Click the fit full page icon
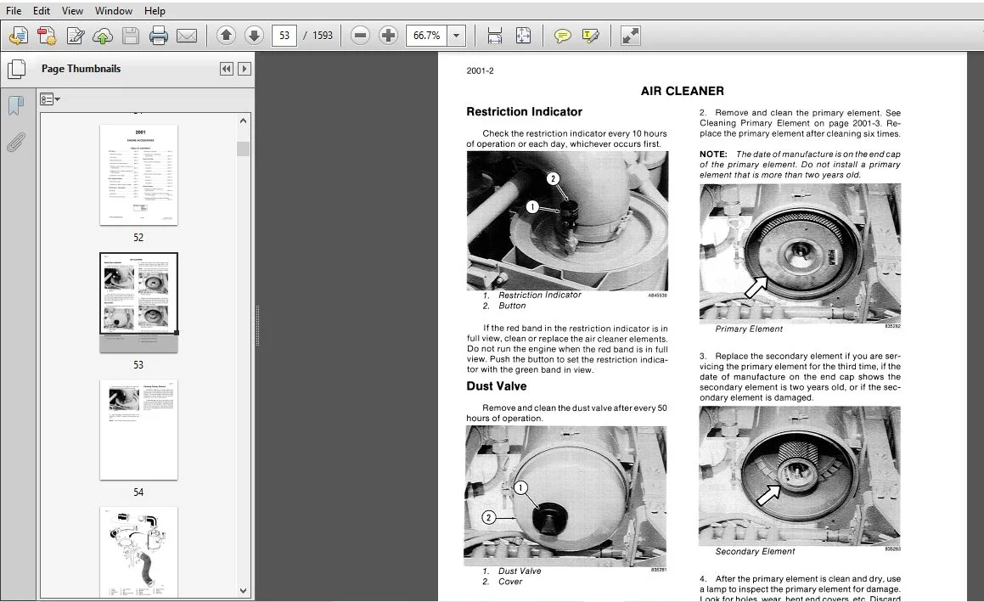The height and width of the screenshot is (602, 984). point(523,36)
